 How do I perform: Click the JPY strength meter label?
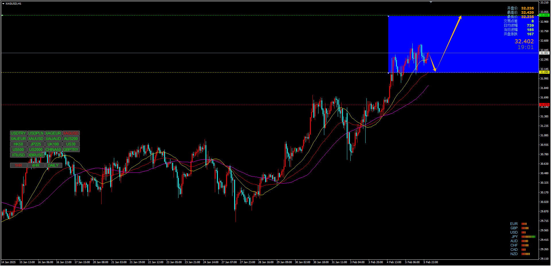515,237
